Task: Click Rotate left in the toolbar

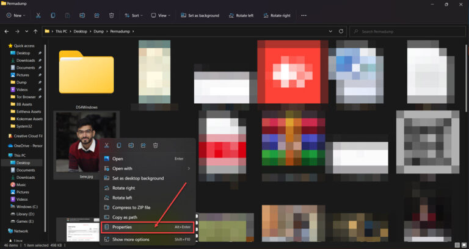Action: [x=241, y=15]
